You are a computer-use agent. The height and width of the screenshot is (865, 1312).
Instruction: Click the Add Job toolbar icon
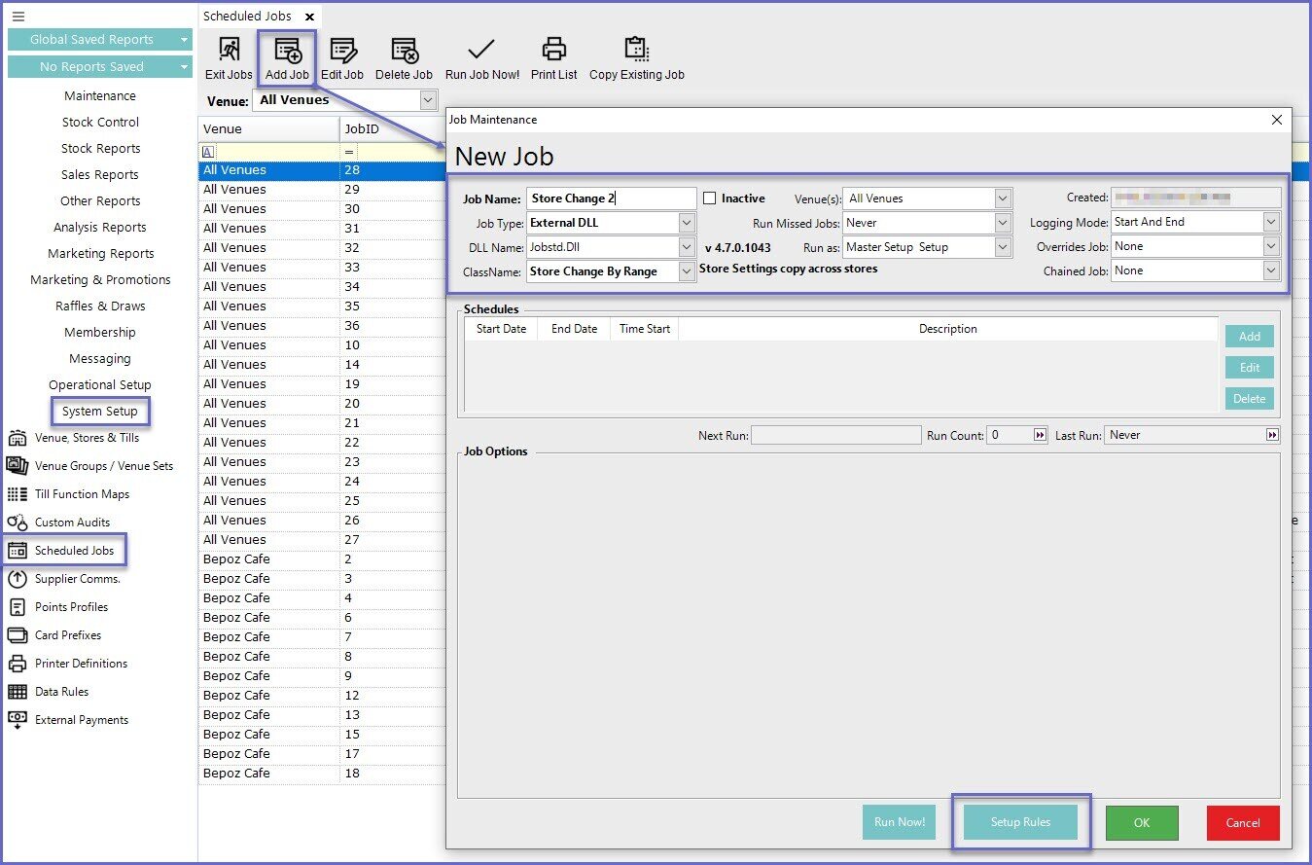click(287, 51)
